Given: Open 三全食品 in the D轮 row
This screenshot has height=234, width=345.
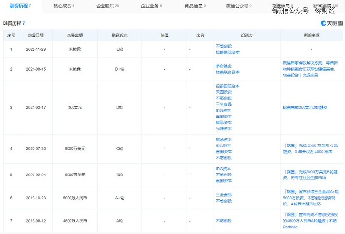Looking at the screenshot, I should (224, 104).
